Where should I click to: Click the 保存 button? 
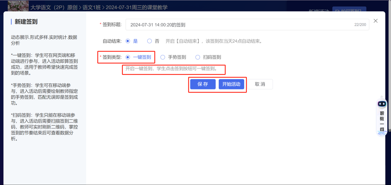202,84
